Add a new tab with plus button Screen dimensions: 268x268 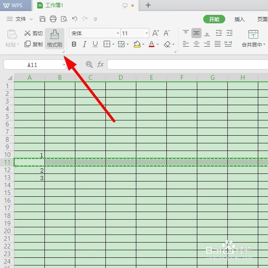click(148, 5)
